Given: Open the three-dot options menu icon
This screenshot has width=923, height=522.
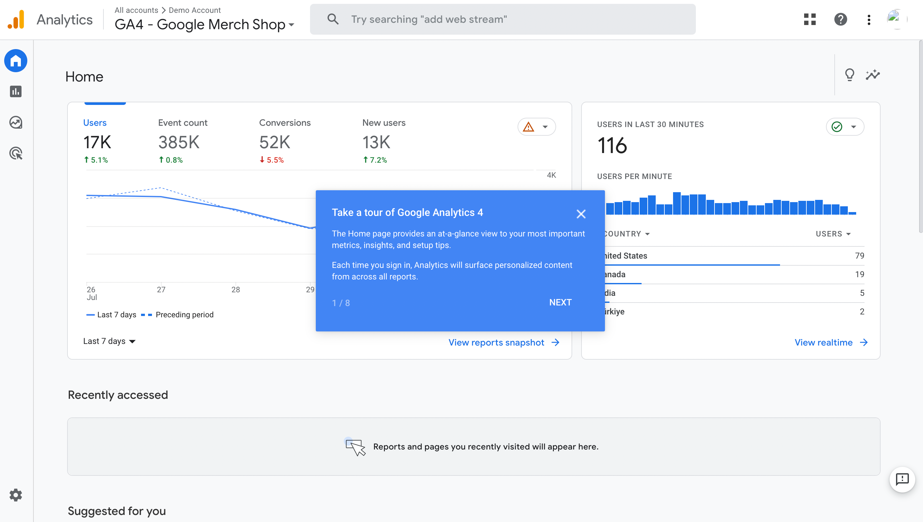Looking at the screenshot, I should tap(869, 19).
